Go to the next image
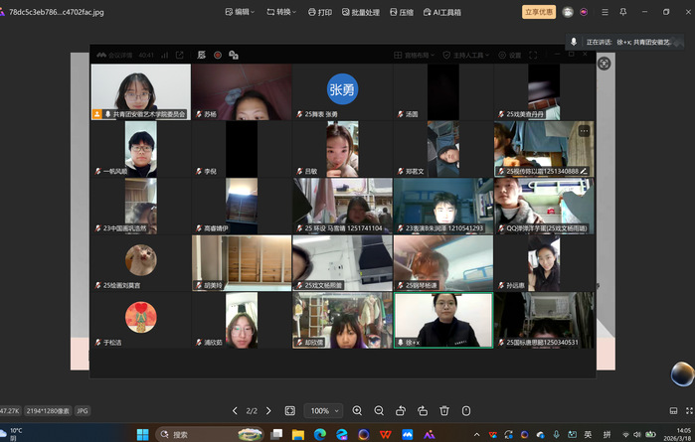The width and height of the screenshot is (695, 442). 268,410
